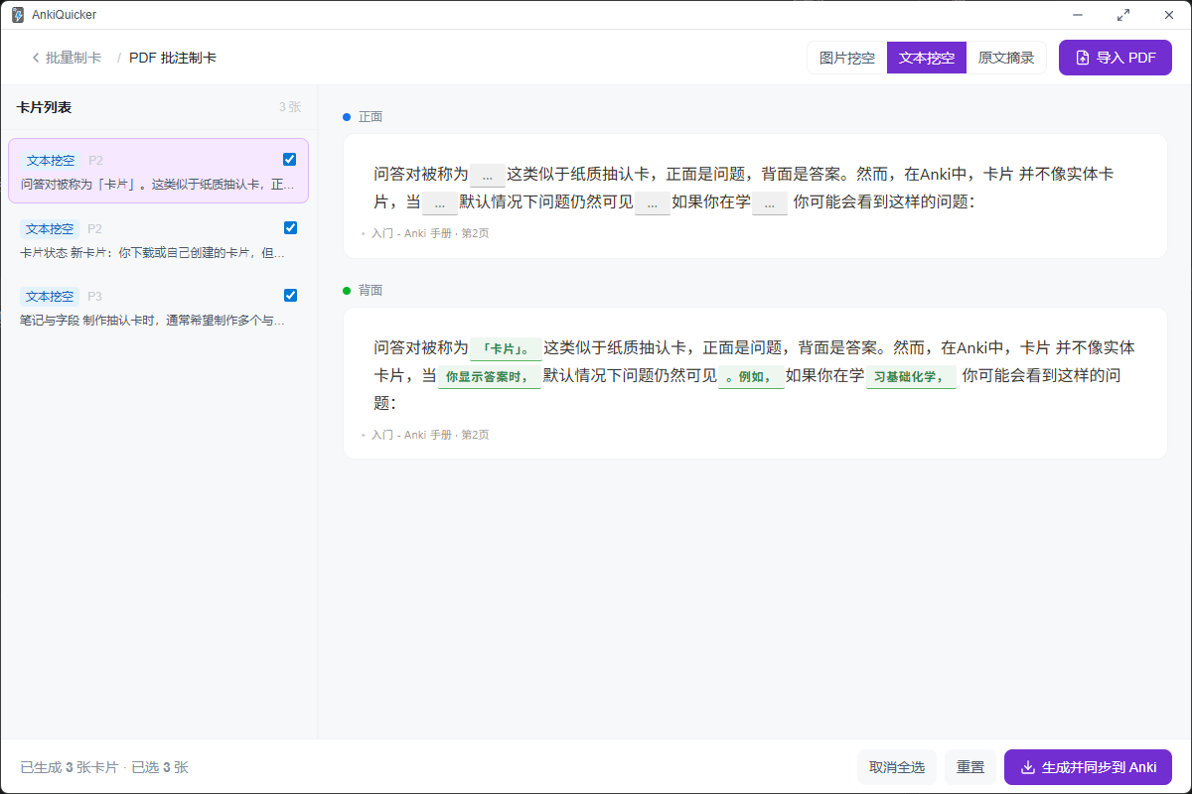The height and width of the screenshot is (794, 1192).
Task: Click the 重置 button
Action: [970, 767]
